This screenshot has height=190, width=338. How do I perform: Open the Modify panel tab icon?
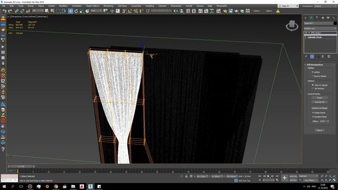pos(311,18)
